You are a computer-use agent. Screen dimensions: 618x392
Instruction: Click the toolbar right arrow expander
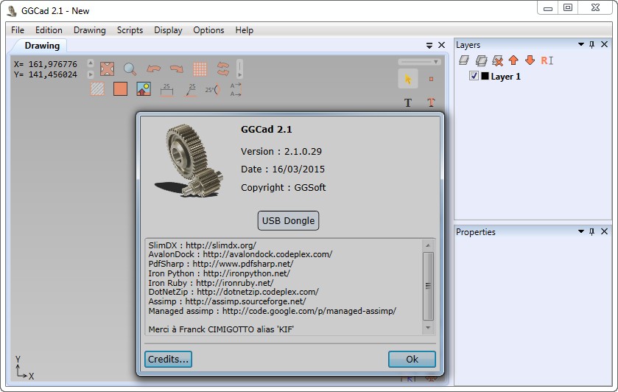(x=91, y=74)
